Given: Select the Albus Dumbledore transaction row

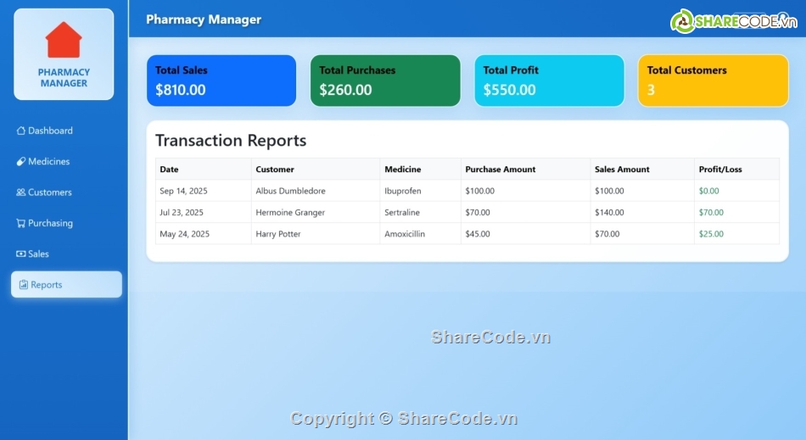Looking at the screenshot, I should 467,191.
